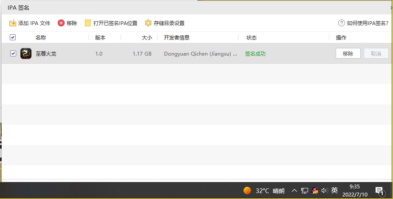Open the network icon in system tray
Image resolution: width=393 pixels, height=199 pixels.
(305, 191)
